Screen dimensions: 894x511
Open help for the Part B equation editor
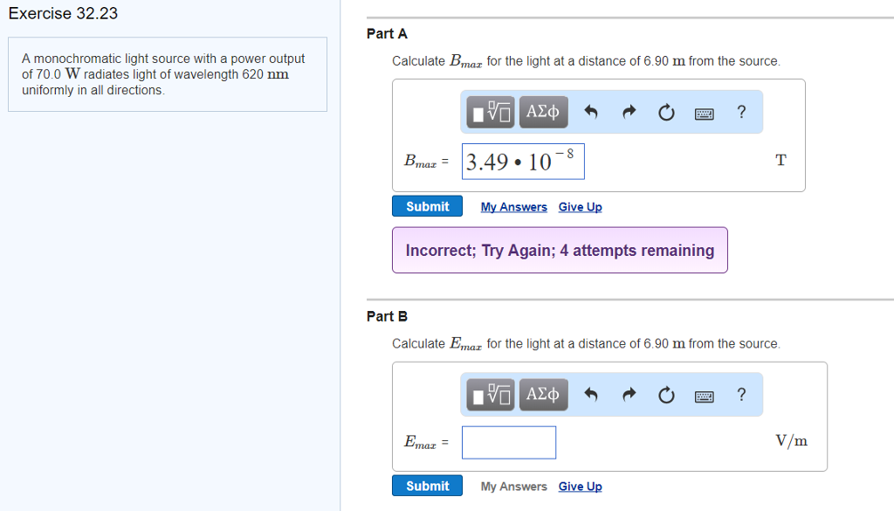pos(741,394)
